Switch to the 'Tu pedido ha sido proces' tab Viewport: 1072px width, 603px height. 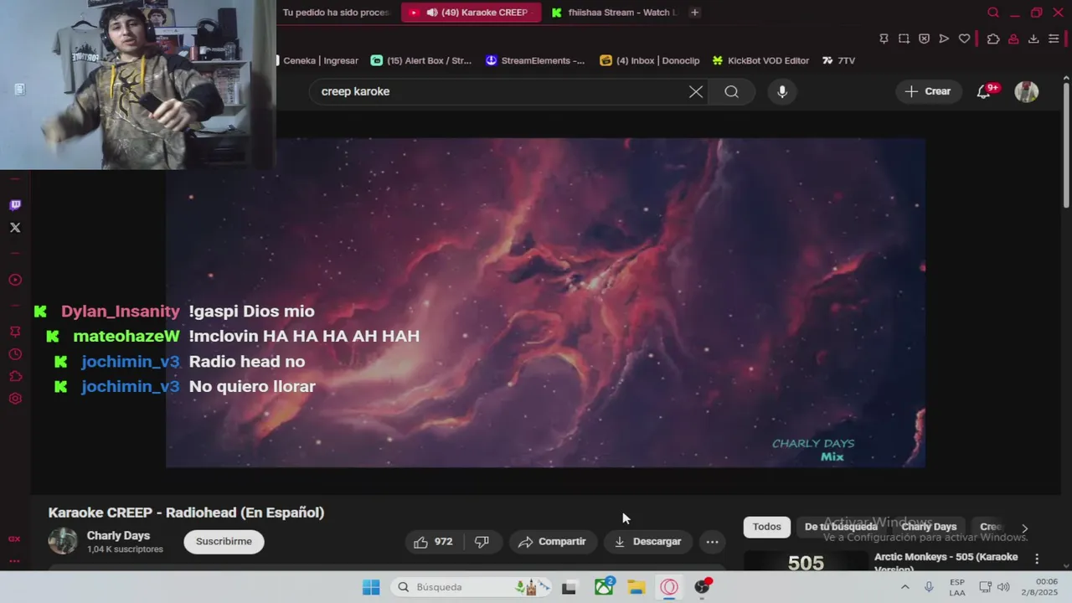tap(336, 13)
